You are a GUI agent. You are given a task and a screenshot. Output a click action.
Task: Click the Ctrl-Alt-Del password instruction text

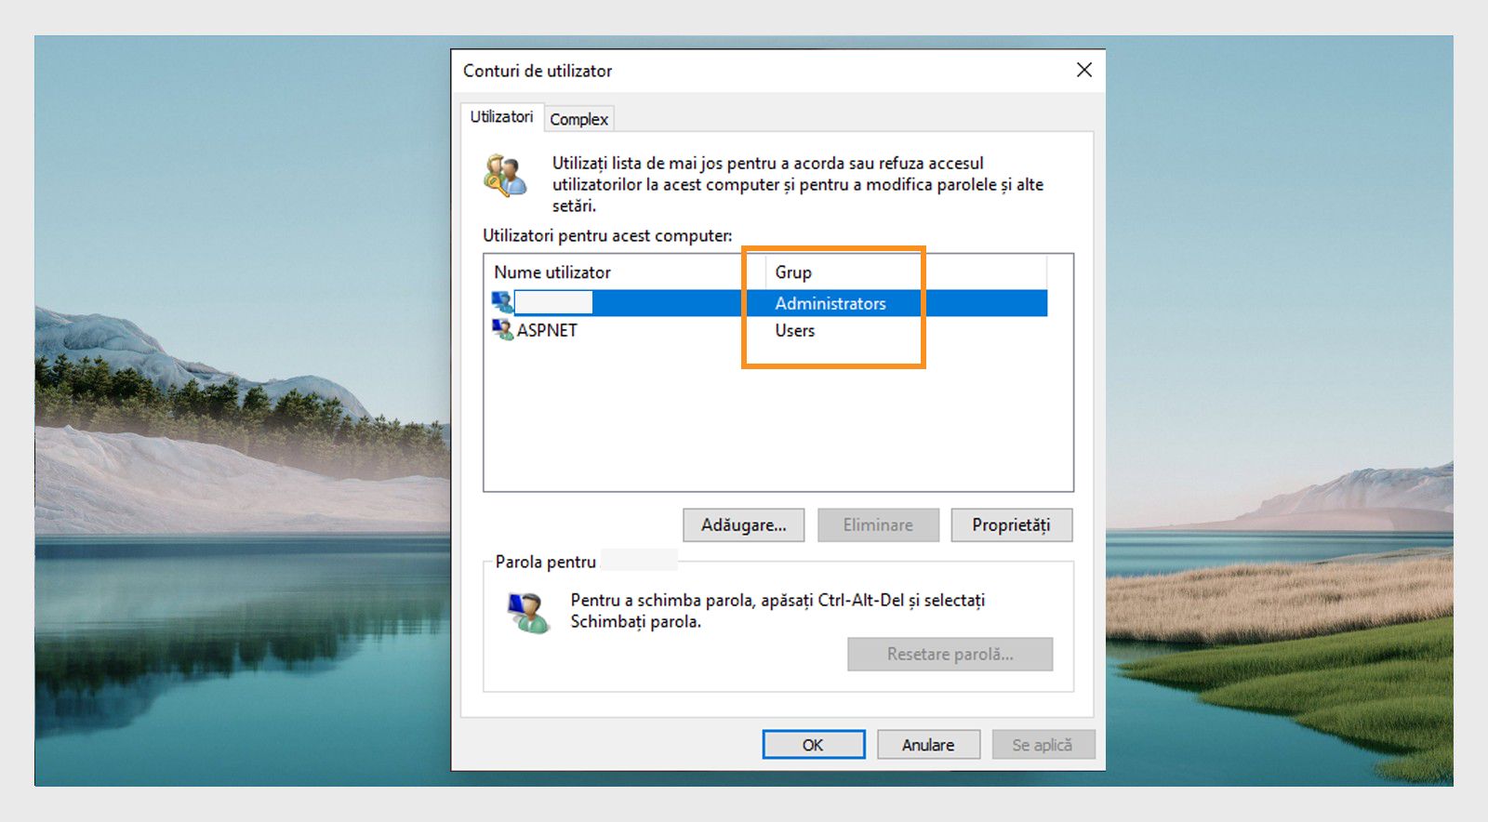tap(777, 611)
